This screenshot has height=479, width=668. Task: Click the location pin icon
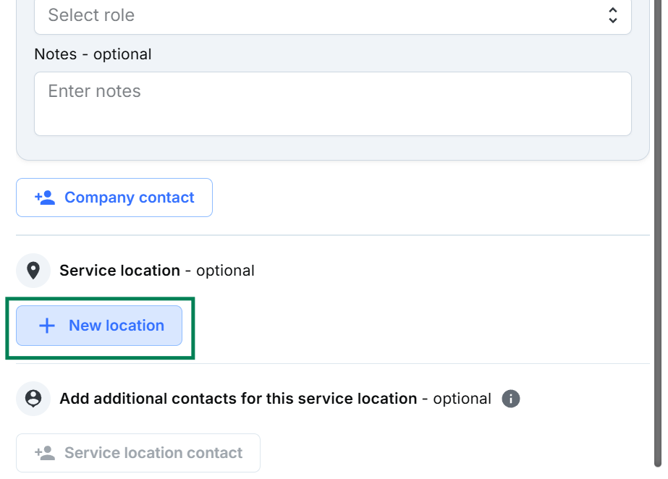tap(33, 271)
